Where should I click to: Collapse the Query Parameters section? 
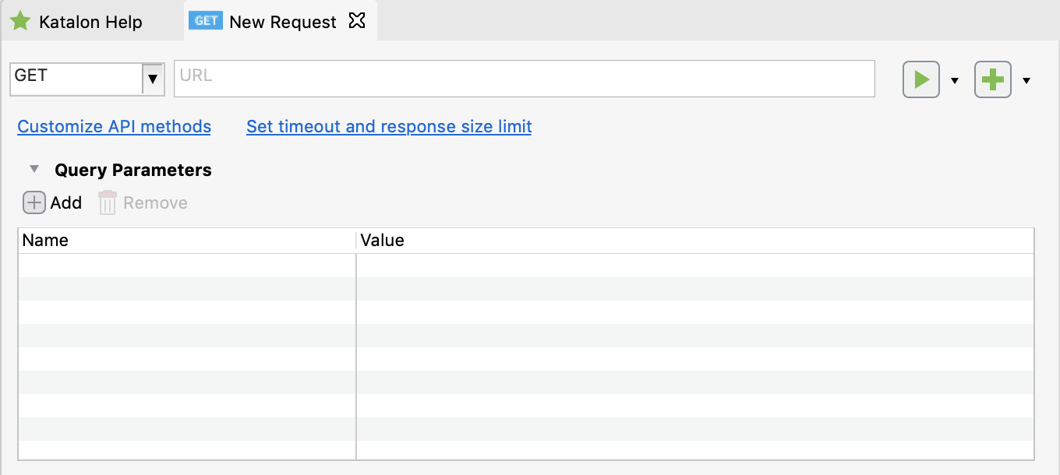pyautogui.click(x=34, y=169)
